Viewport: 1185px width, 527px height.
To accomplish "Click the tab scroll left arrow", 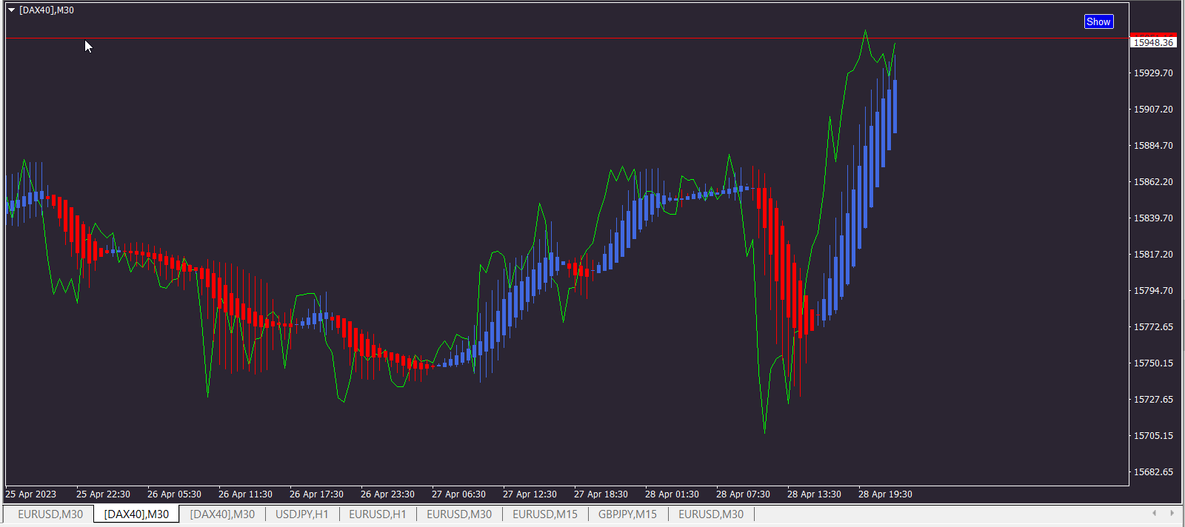I will click(1154, 513).
